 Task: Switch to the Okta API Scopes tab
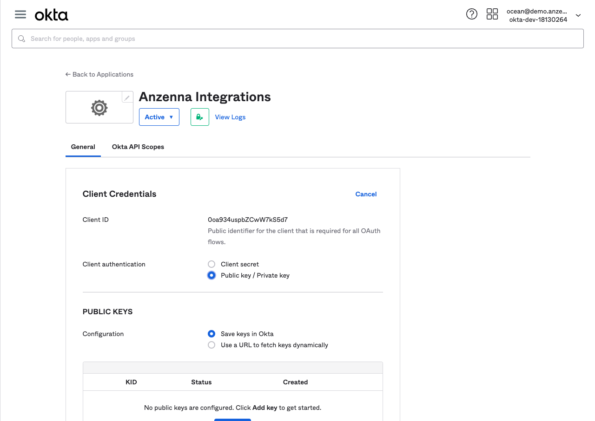click(138, 147)
